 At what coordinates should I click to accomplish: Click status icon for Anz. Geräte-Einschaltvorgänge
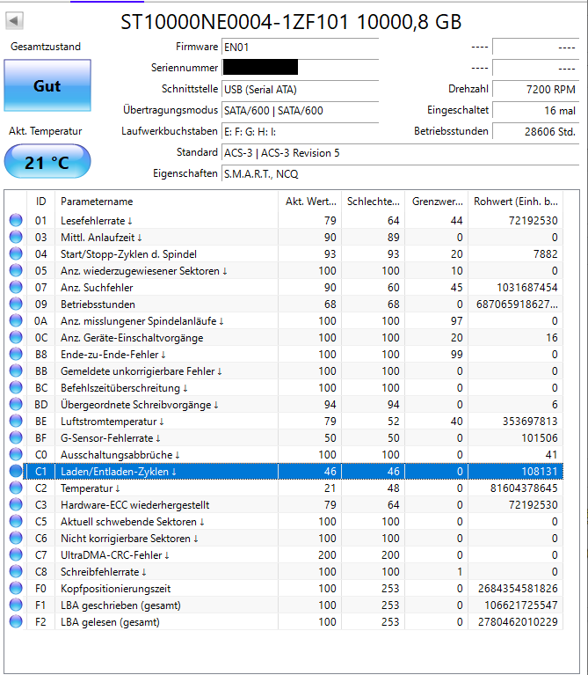pyautogui.click(x=16, y=338)
